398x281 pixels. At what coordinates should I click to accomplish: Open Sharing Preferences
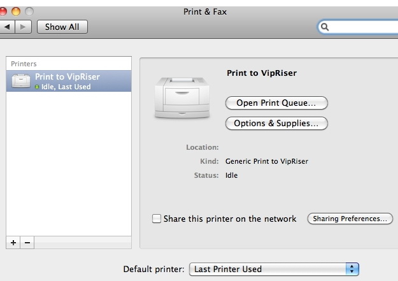point(350,219)
